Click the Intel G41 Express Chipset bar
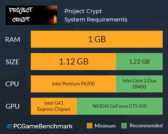This screenshot has height=134, width=168. [54, 106]
